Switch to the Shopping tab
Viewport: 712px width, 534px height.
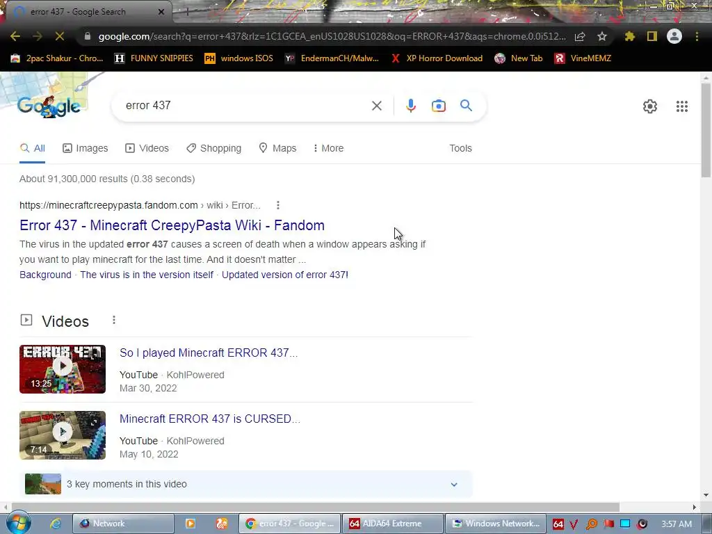coord(214,148)
